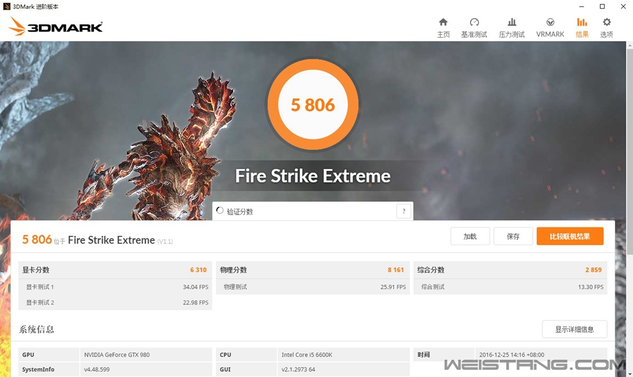The width and height of the screenshot is (633, 377).
Task: Click the 3DMark title bar app icon
Action: coord(7,7)
